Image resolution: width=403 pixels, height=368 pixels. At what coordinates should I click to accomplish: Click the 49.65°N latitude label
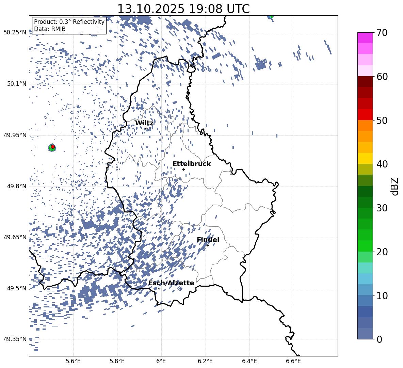(x=15, y=237)
